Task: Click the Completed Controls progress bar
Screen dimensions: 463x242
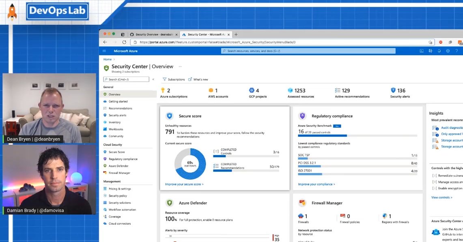Action: [246, 156]
